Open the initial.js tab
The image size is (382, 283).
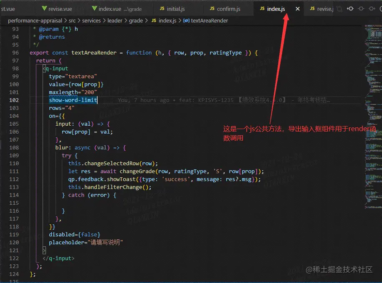pyautogui.click(x=172, y=9)
